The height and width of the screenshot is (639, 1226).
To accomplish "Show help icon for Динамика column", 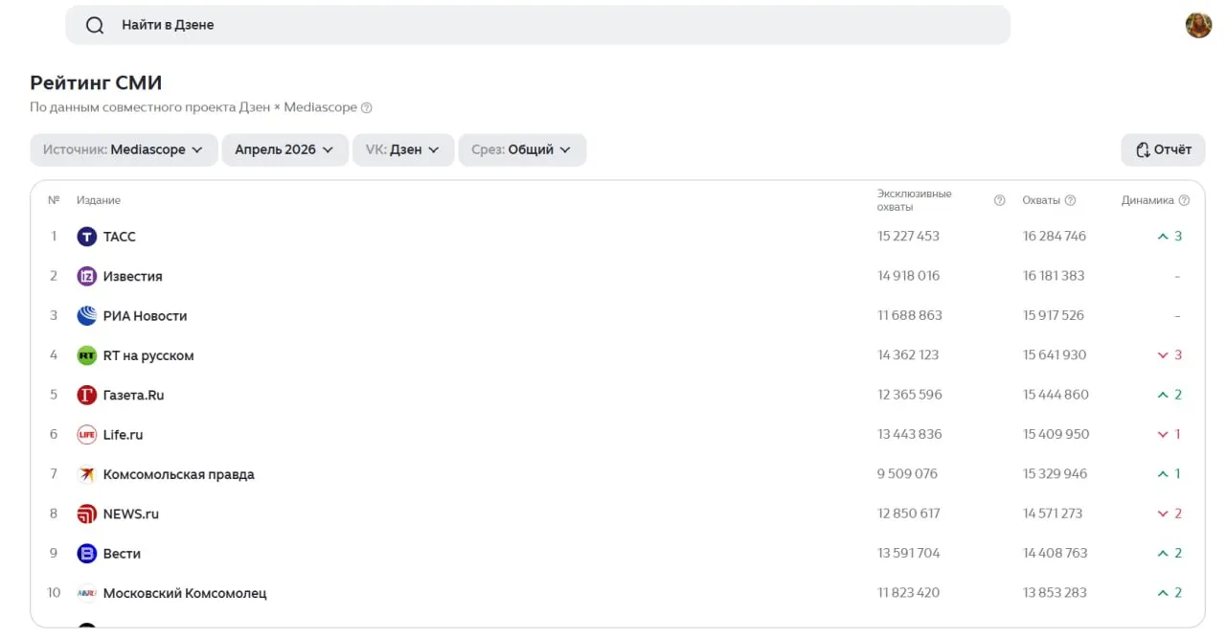I will pyautogui.click(x=1184, y=200).
